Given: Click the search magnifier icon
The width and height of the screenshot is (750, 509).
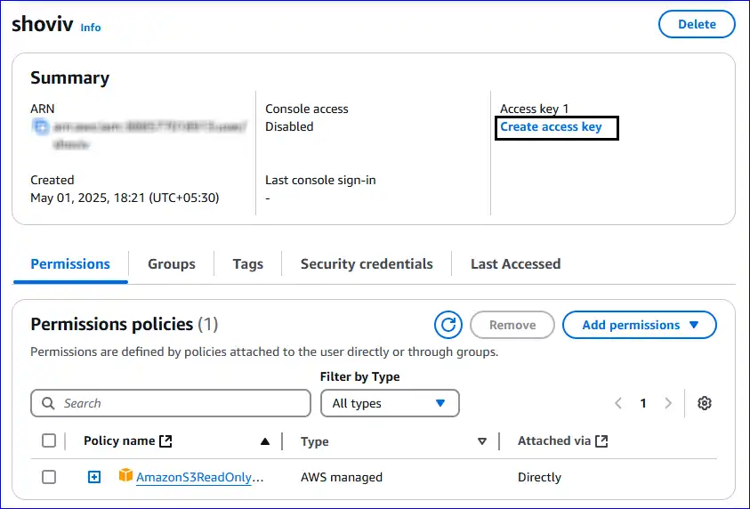Looking at the screenshot, I should 48,403.
